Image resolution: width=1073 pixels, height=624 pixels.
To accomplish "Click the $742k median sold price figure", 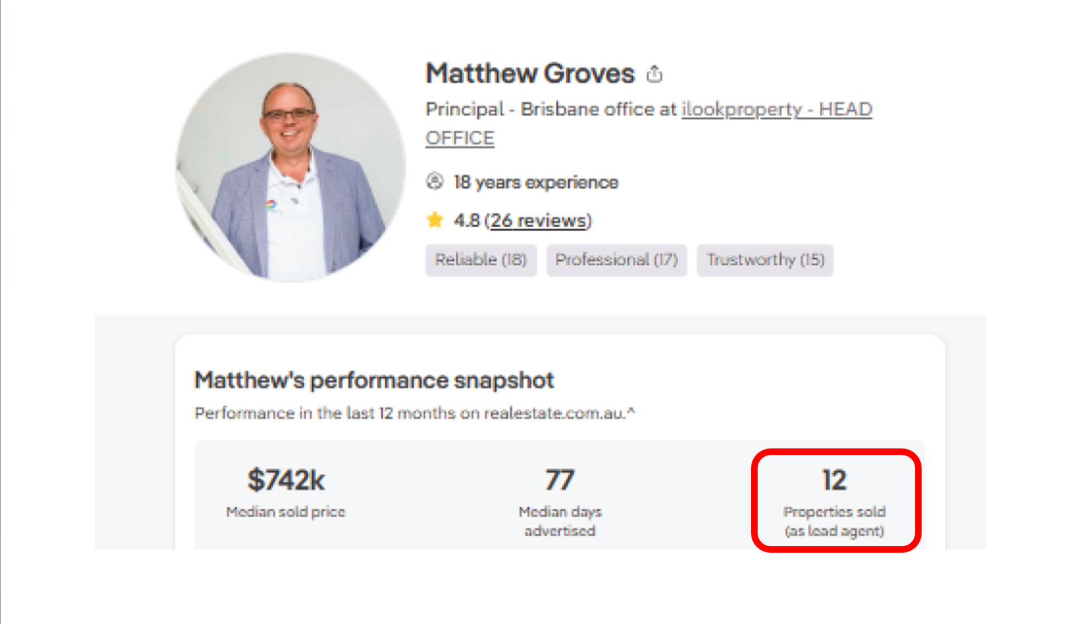I will 286,480.
